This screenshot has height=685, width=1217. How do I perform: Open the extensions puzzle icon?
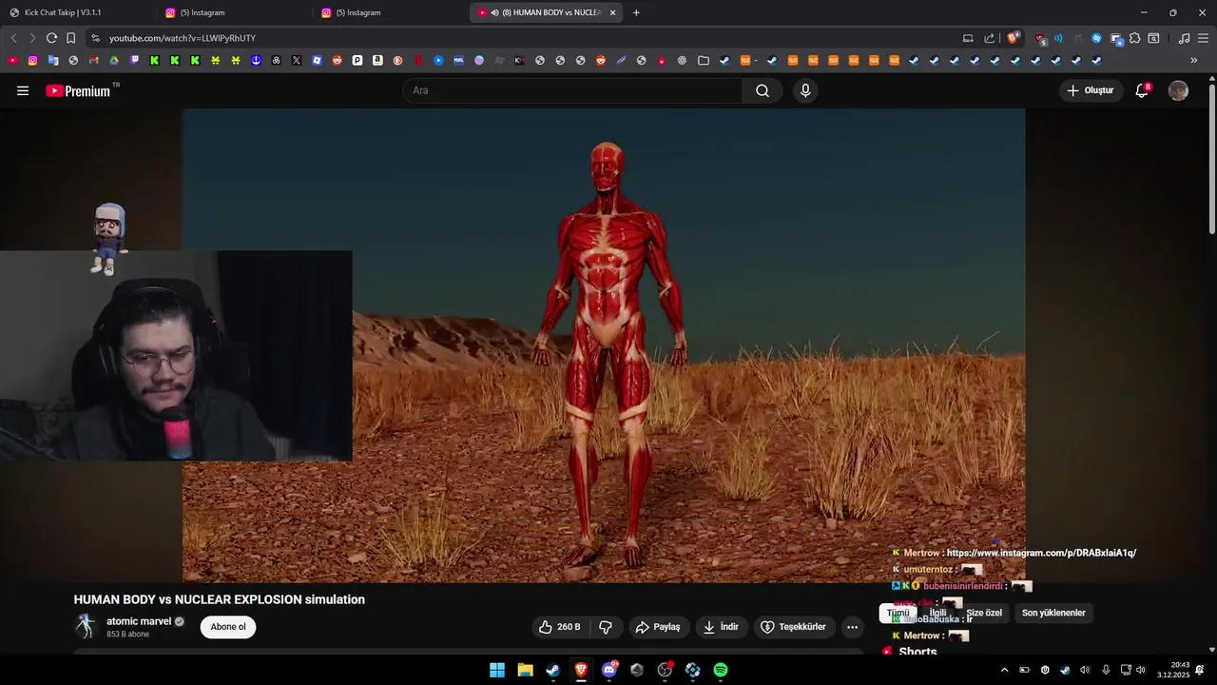click(1134, 38)
